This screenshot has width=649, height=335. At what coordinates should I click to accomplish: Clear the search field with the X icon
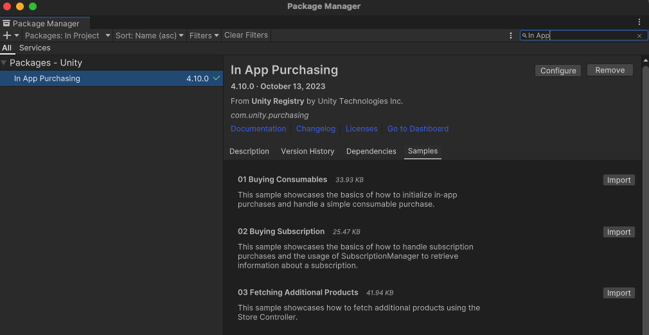click(x=639, y=36)
